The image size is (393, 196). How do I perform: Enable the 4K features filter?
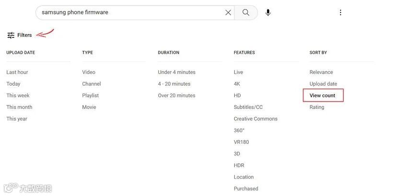click(237, 84)
